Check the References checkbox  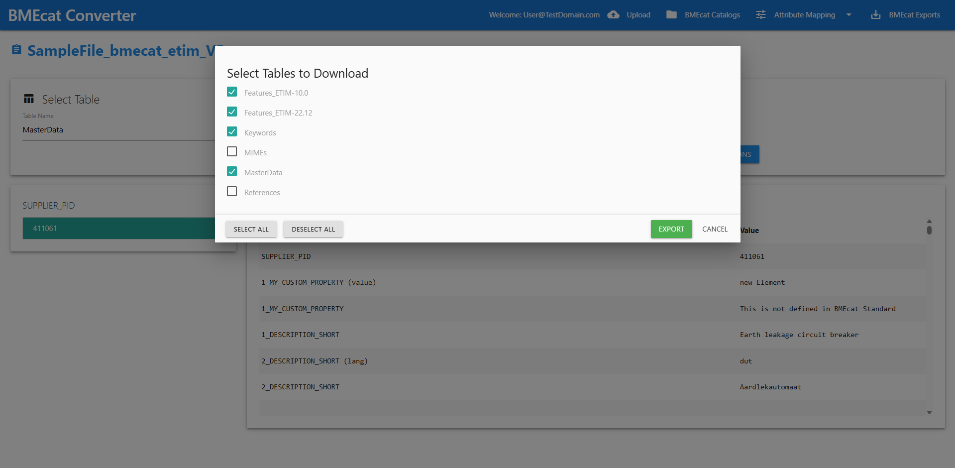click(232, 191)
